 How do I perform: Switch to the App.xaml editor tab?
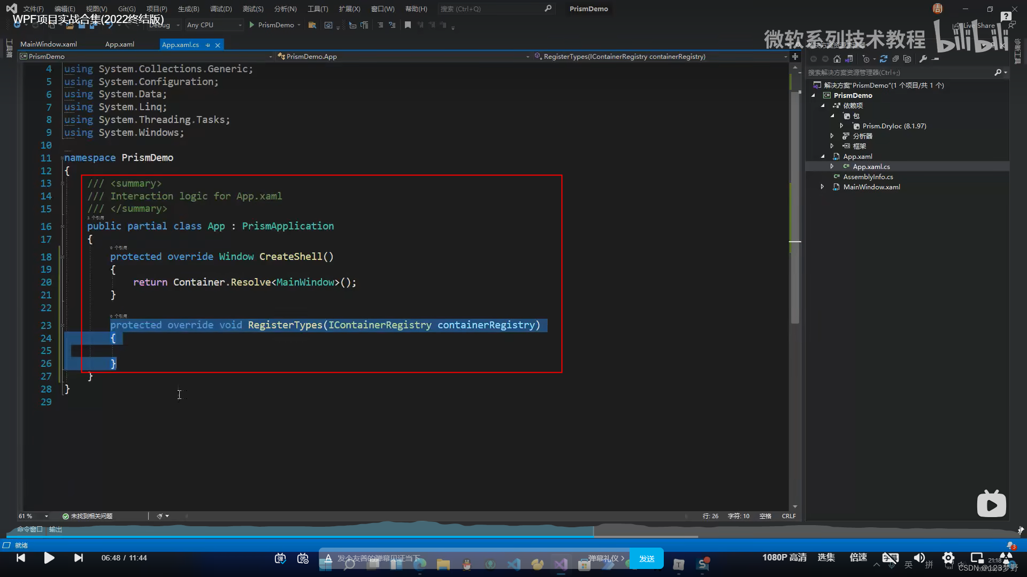(120, 44)
